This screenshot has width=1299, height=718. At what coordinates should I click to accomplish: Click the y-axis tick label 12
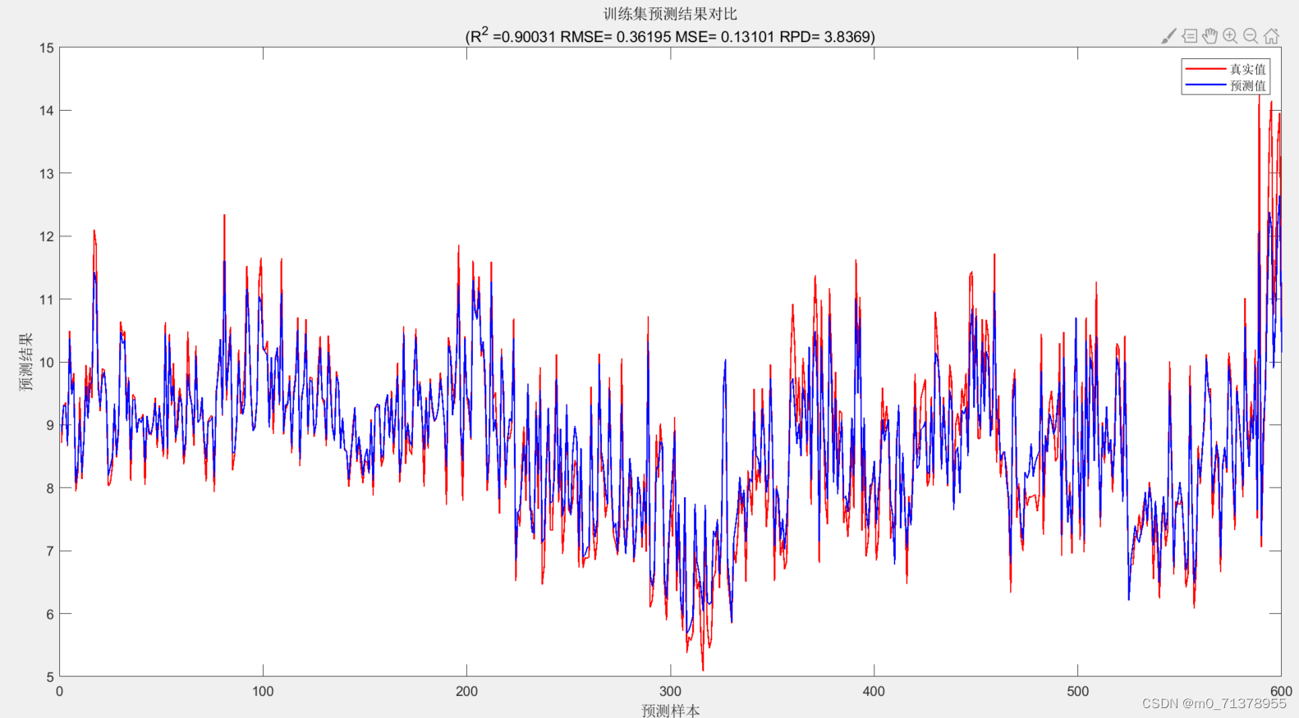46,236
